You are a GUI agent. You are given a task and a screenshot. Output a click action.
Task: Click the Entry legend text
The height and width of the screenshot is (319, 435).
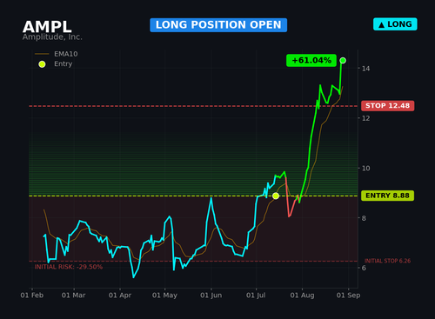coord(64,64)
